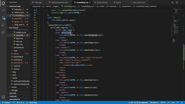Click the master branch indicator
The image size is (185, 104).
[6, 103]
